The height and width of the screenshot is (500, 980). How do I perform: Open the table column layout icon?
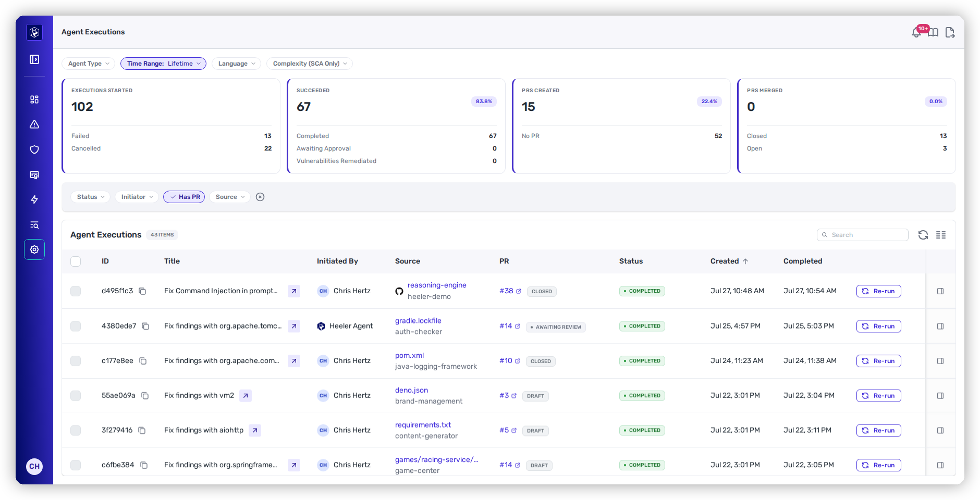[941, 235]
